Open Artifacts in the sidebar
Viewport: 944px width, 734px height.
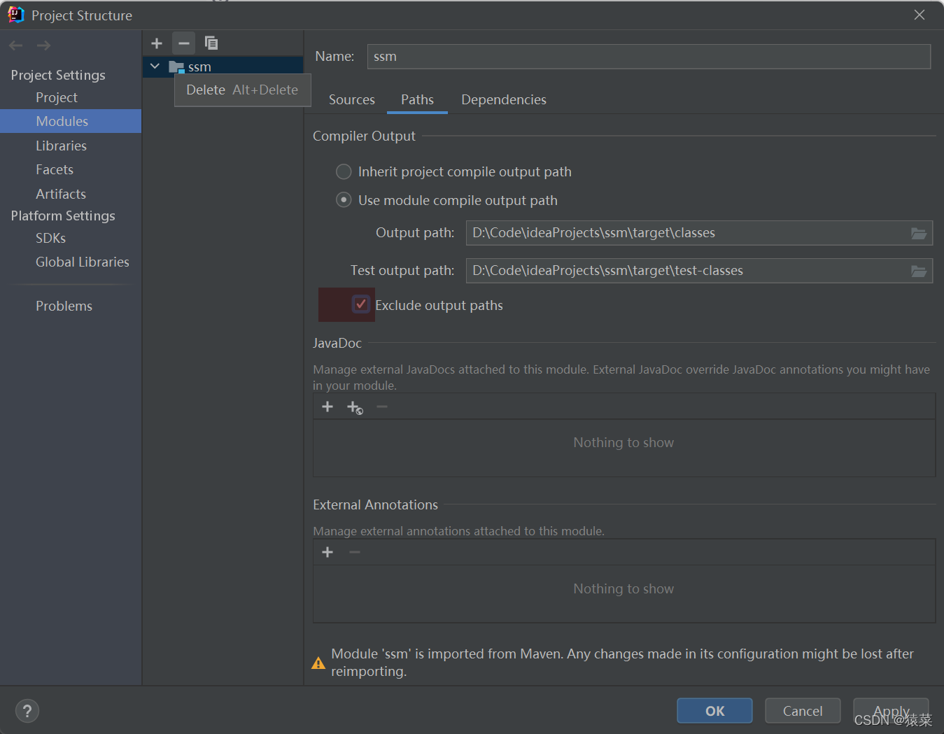pos(61,194)
